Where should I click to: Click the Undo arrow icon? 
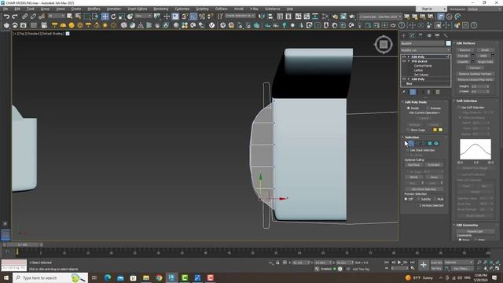(6, 17)
